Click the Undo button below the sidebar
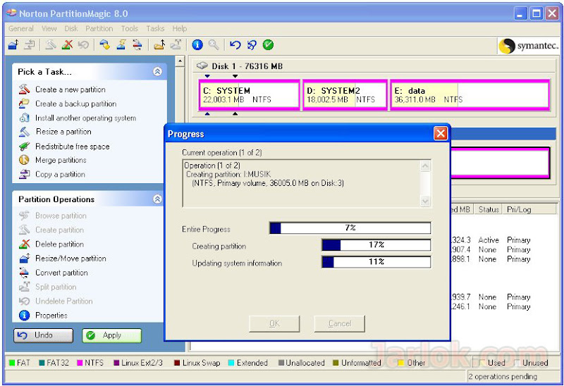 43,335
